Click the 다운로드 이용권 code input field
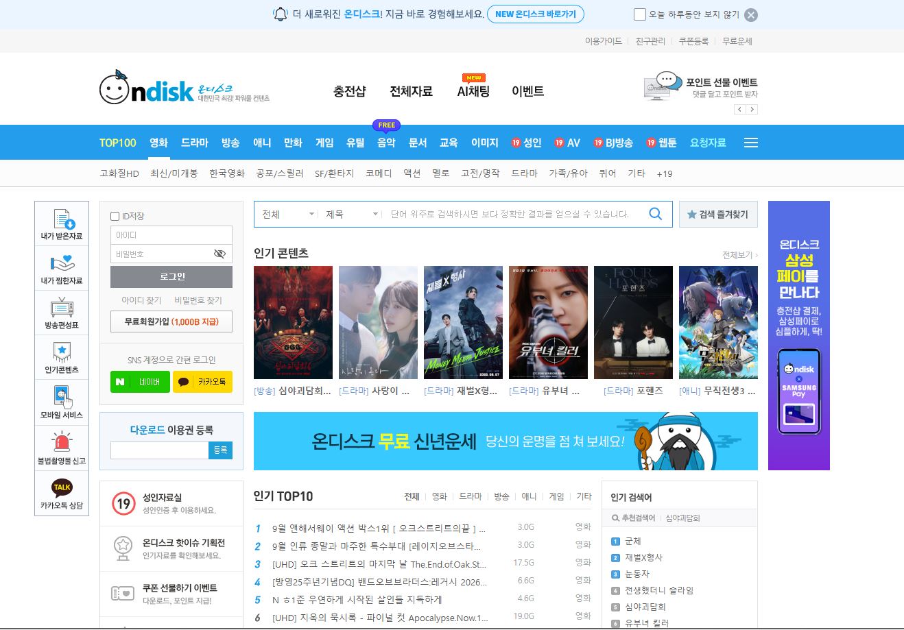 (159, 450)
